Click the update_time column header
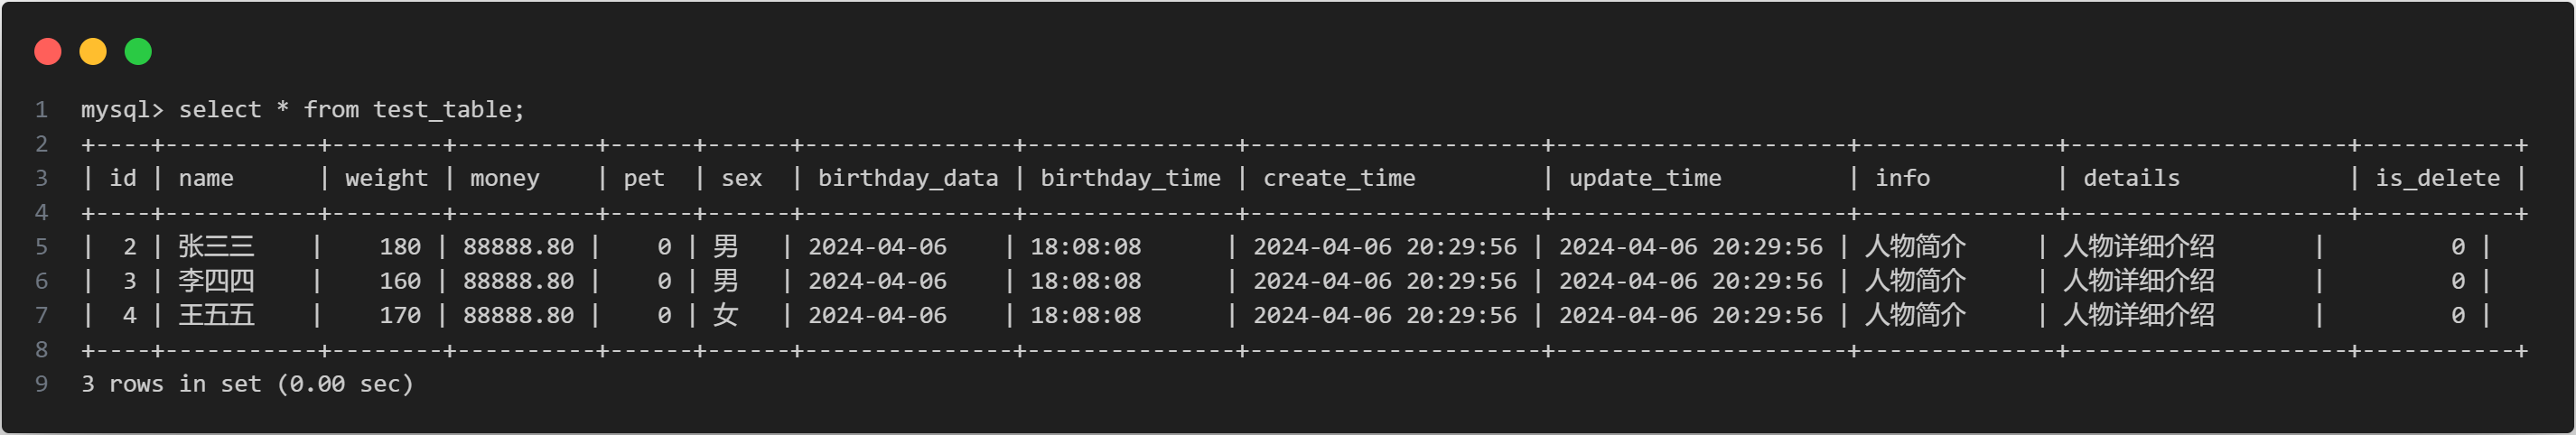The image size is (2576, 435). tap(1645, 178)
